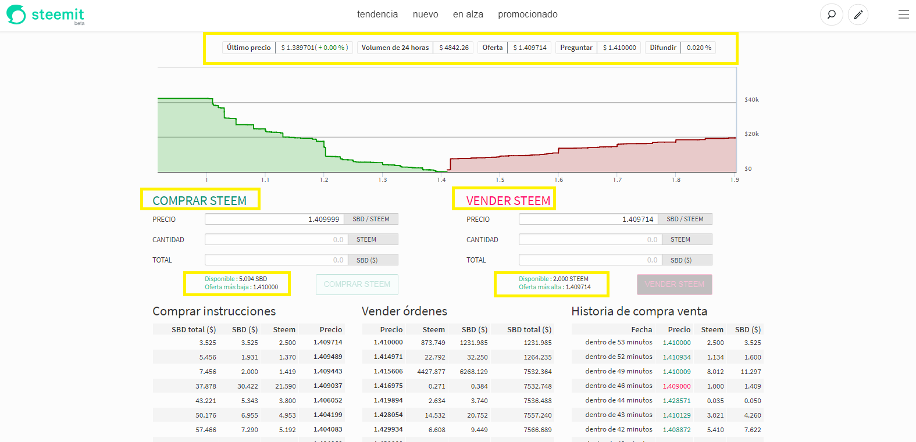
Task: Write a new post using pencil icon
Action: coord(858,15)
